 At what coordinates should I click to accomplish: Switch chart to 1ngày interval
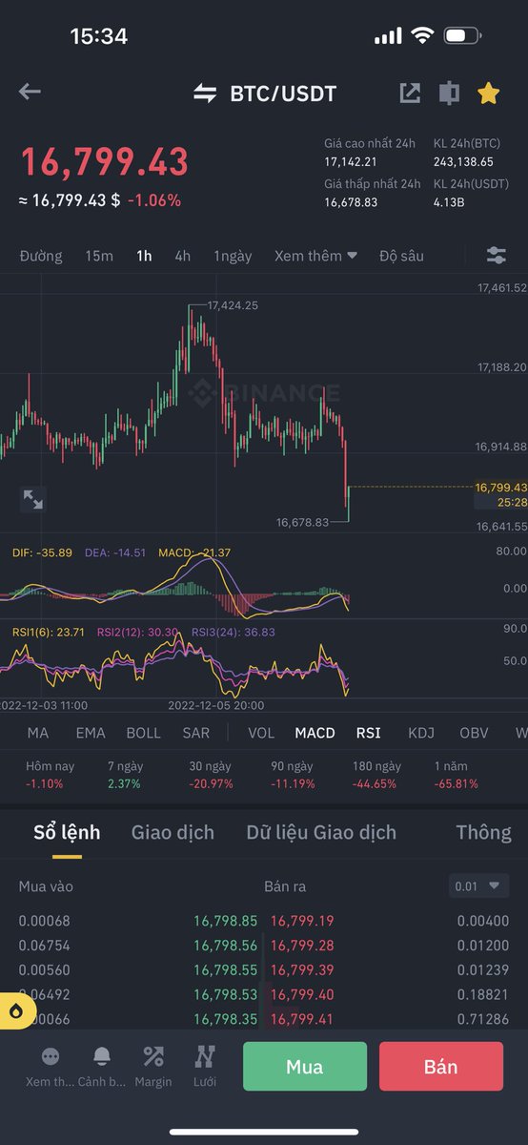(x=233, y=256)
